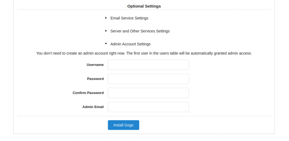This screenshot has height=141, width=289.
Task: Click the Admin Email label text
Action: (x=93, y=107)
